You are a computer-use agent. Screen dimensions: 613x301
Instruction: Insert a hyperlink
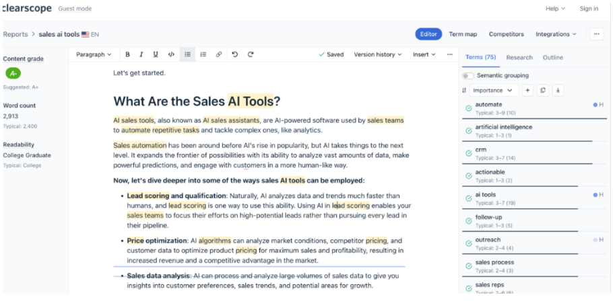click(219, 54)
